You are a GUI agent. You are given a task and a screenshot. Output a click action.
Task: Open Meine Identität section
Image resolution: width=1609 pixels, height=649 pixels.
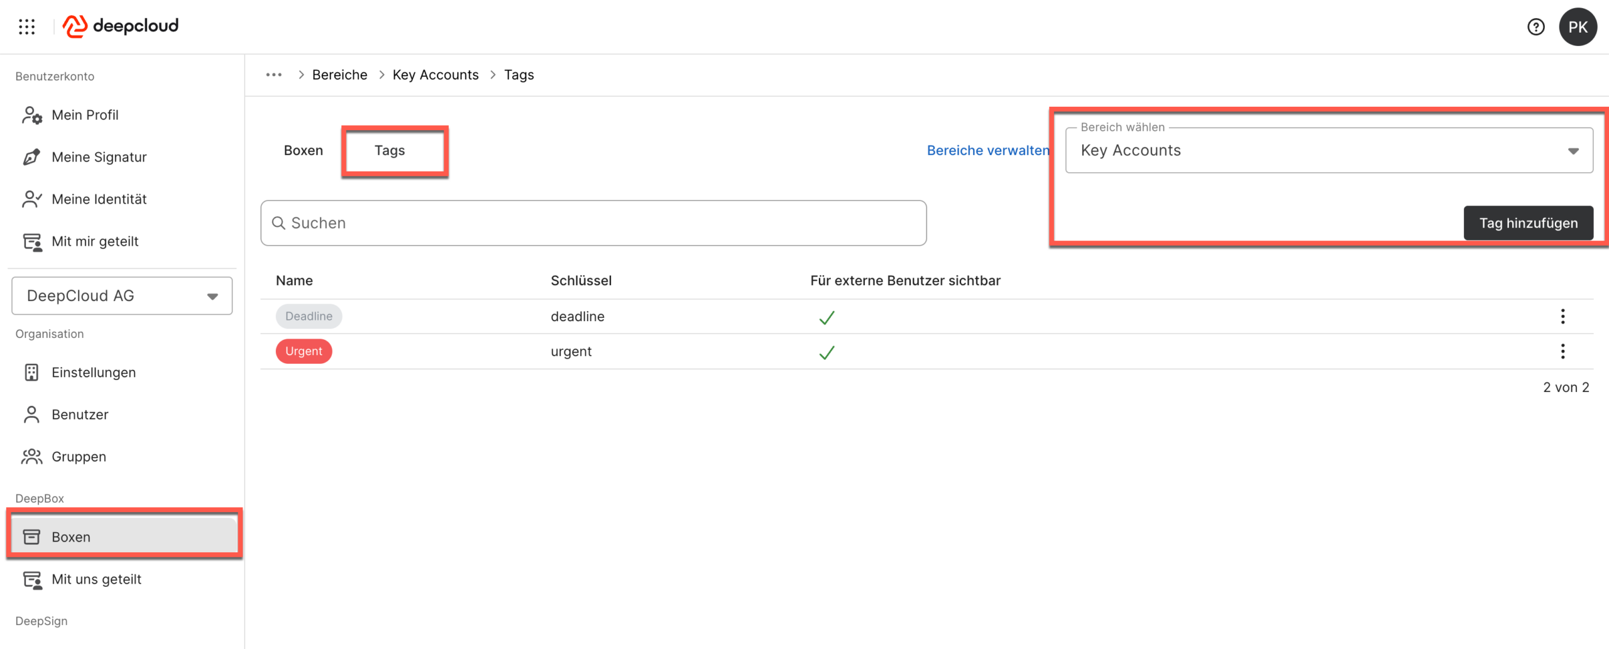point(99,199)
